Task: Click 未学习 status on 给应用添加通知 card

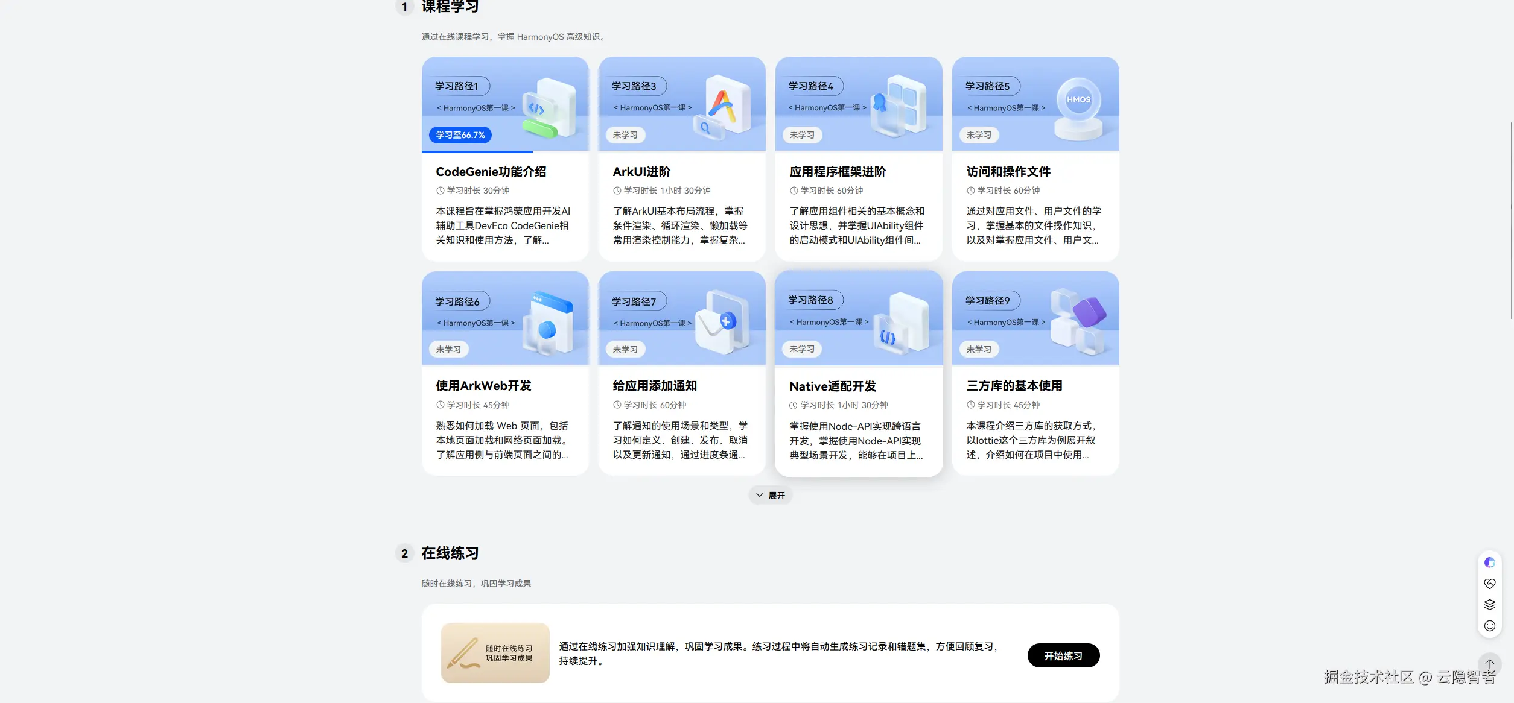Action: pos(625,350)
